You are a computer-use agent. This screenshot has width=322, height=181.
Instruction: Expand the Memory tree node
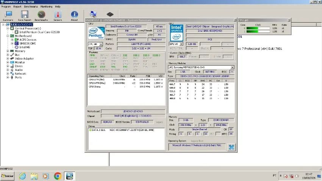(8, 51)
